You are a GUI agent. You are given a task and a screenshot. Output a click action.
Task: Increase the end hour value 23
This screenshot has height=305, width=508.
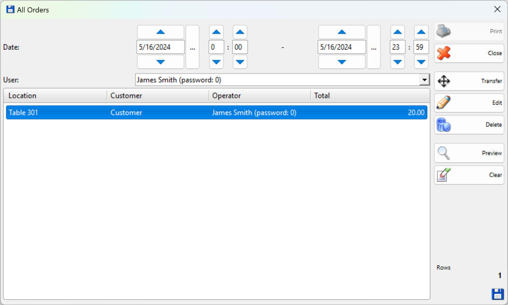(x=398, y=32)
